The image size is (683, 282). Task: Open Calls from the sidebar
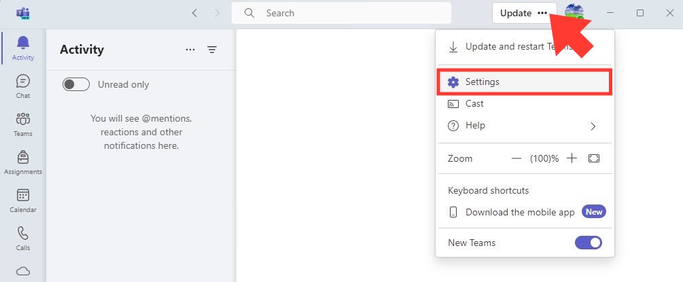pos(22,238)
